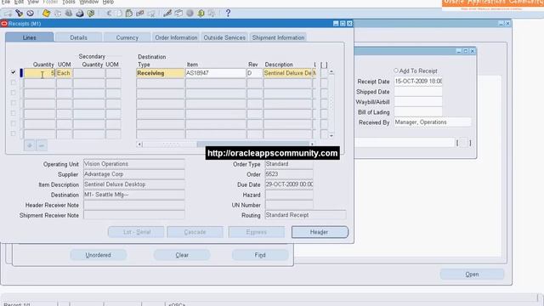The image size is (544, 306).
Task: Switch to the Currency tab
Action: click(x=127, y=37)
